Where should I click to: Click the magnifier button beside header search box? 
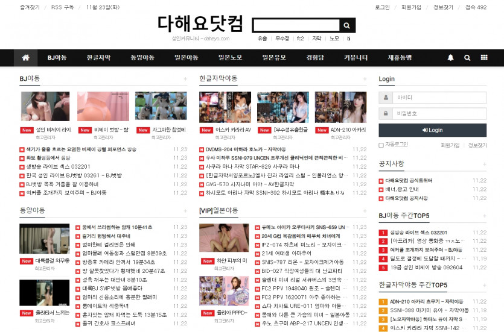click(346, 25)
